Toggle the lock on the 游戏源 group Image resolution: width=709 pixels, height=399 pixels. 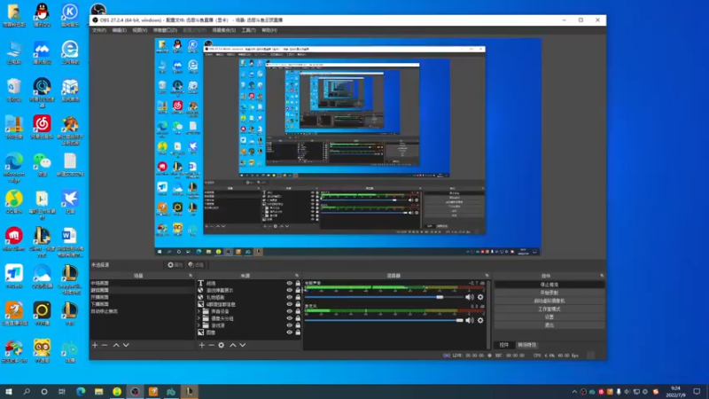pyautogui.click(x=298, y=325)
